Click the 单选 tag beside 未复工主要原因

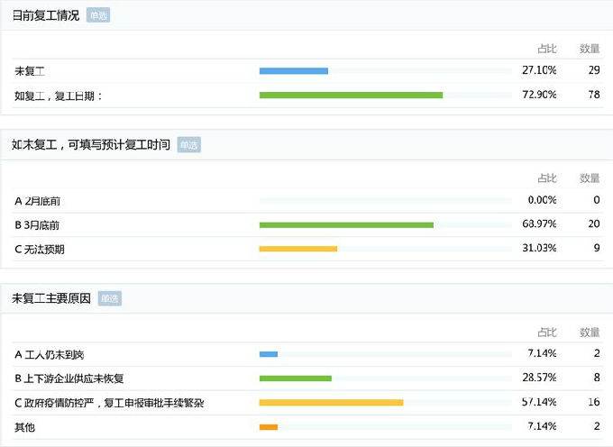click(110, 298)
